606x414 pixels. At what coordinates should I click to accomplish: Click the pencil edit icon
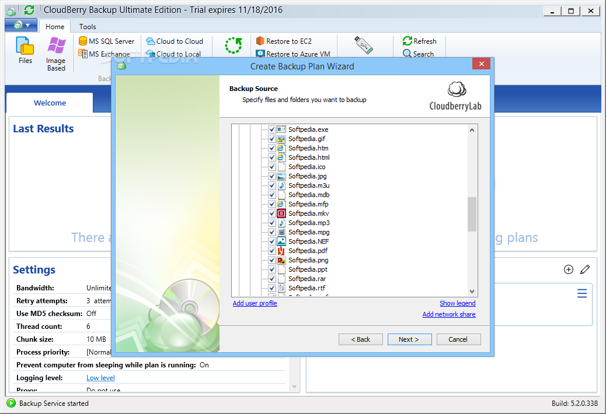click(585, 269)
